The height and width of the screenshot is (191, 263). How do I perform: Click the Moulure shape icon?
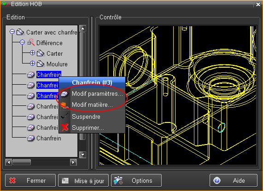point(41,64)
